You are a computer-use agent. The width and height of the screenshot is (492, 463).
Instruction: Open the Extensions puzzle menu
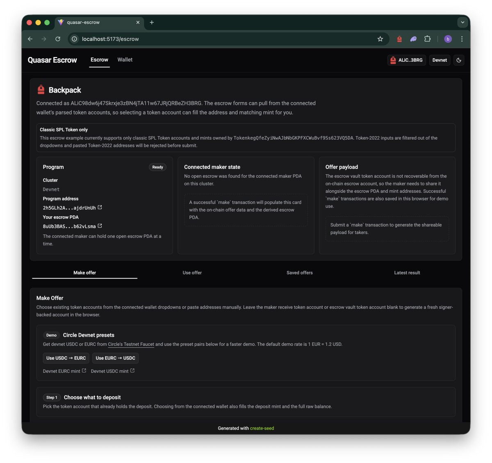point(427,39)
